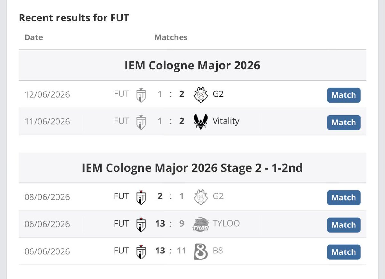Open the Match button for the 08/06/2026 game
Viewport: 385px width, 279px height.
pyautogui.click(x=344, y=197)
